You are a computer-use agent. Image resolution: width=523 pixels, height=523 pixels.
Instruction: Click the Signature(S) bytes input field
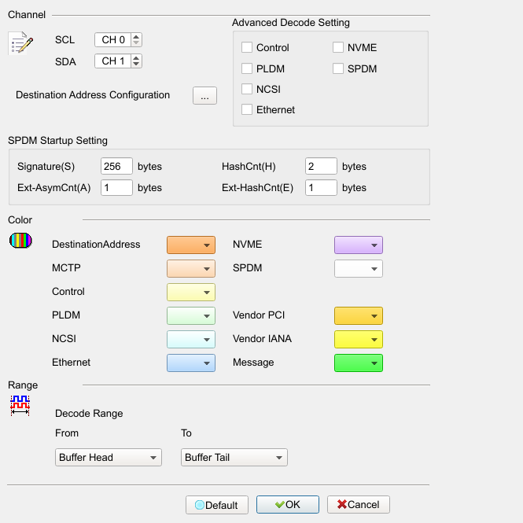click(116, 166)
